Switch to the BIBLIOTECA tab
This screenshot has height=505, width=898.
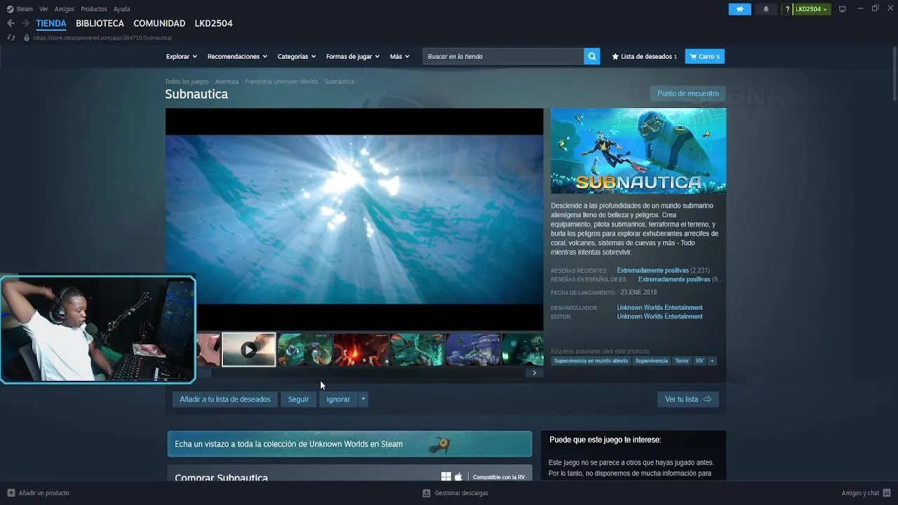[100, 23]
